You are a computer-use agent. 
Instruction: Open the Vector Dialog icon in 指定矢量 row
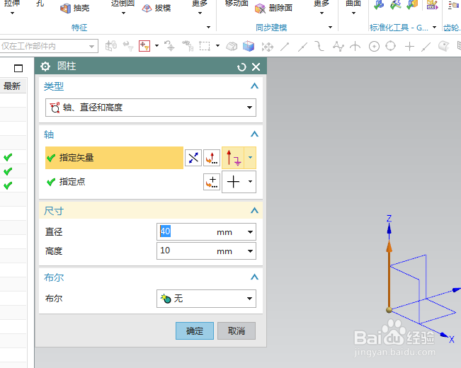[212, 158]
